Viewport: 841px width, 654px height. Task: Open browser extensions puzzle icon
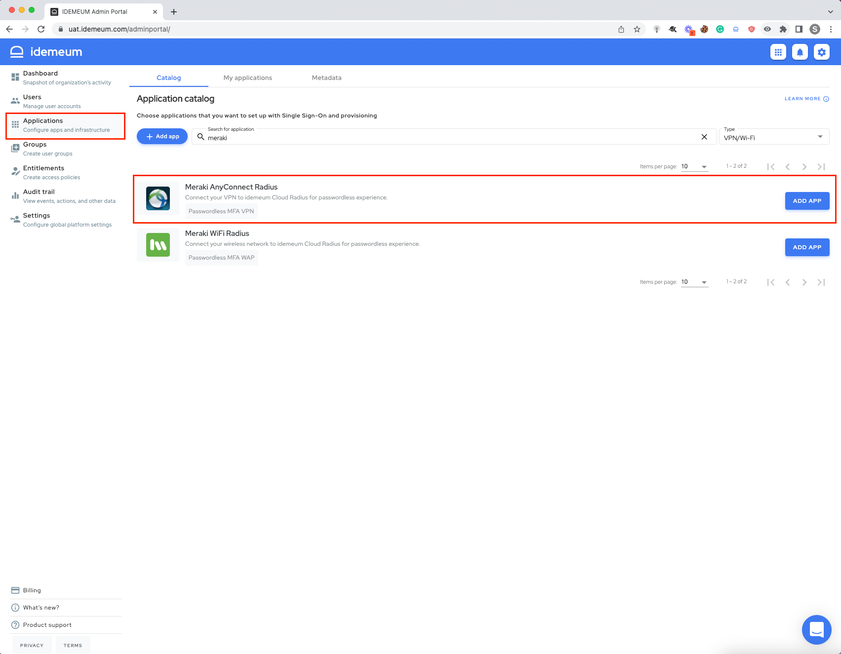tap(783, 29)
